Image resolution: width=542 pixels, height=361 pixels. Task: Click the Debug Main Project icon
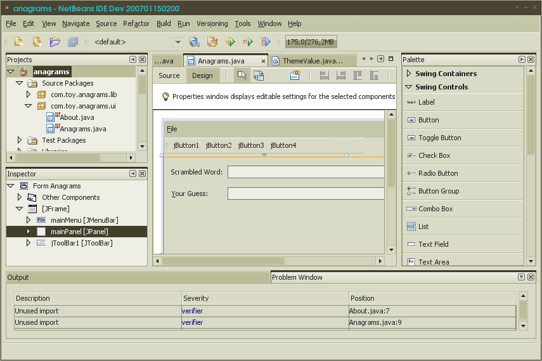248,42
